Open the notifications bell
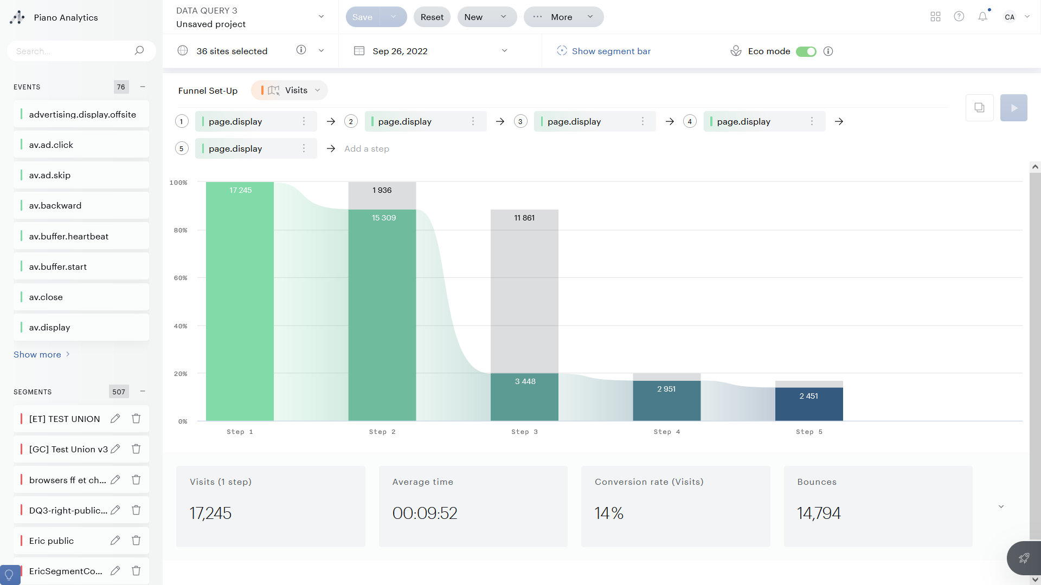The width and height of the screenshot is (1041, 585). click(982, 17)
